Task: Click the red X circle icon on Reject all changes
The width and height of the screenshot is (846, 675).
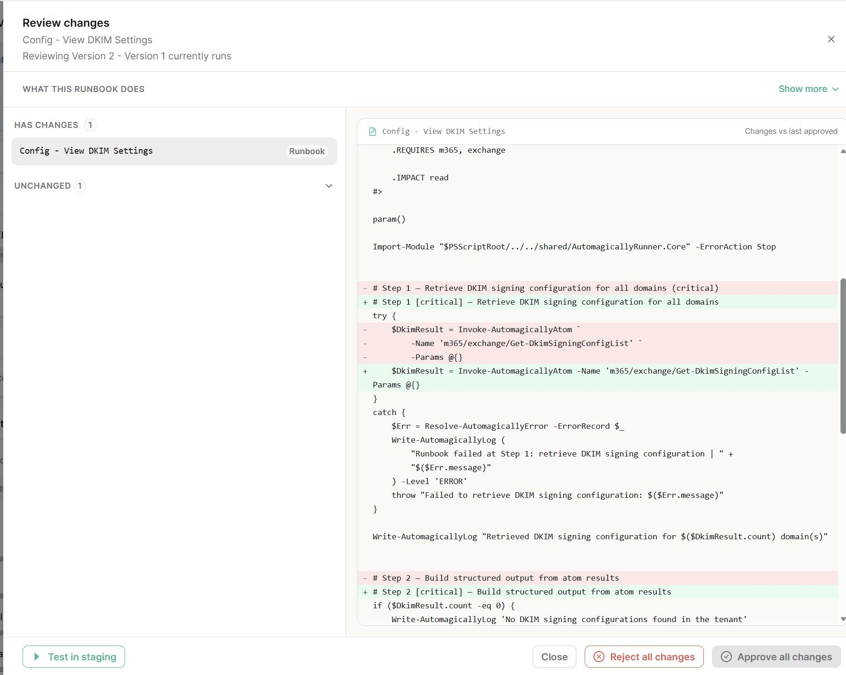Action: (599, 657)
